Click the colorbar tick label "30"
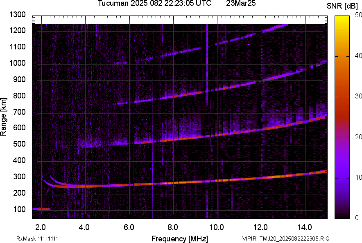362x243 pixels. (x=358, y=96)
